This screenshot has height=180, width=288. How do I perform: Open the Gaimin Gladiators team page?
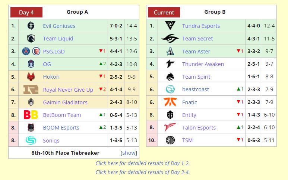65,102
